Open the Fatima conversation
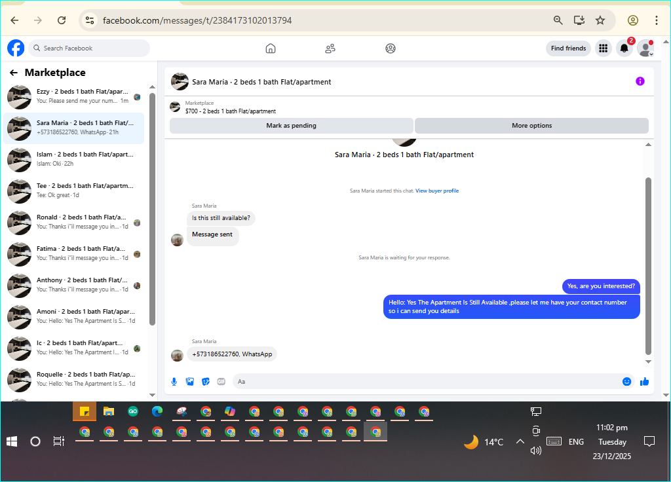This screenshot has height=482, width=671. (75, 253)
